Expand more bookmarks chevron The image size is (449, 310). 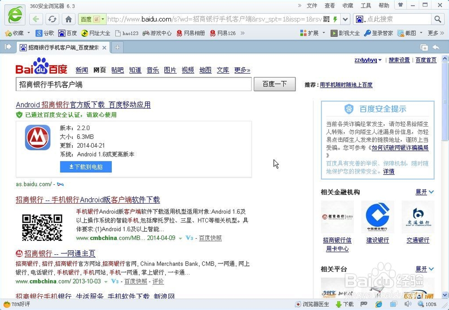(243, 33)
